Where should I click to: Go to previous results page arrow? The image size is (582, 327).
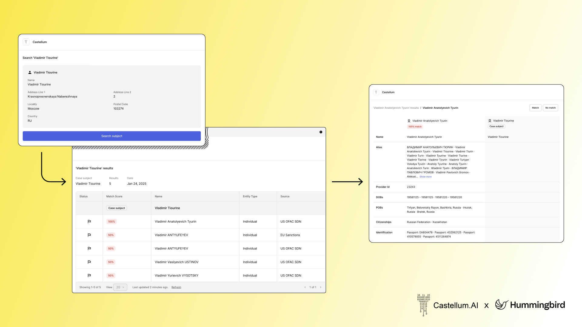point(305,287)
